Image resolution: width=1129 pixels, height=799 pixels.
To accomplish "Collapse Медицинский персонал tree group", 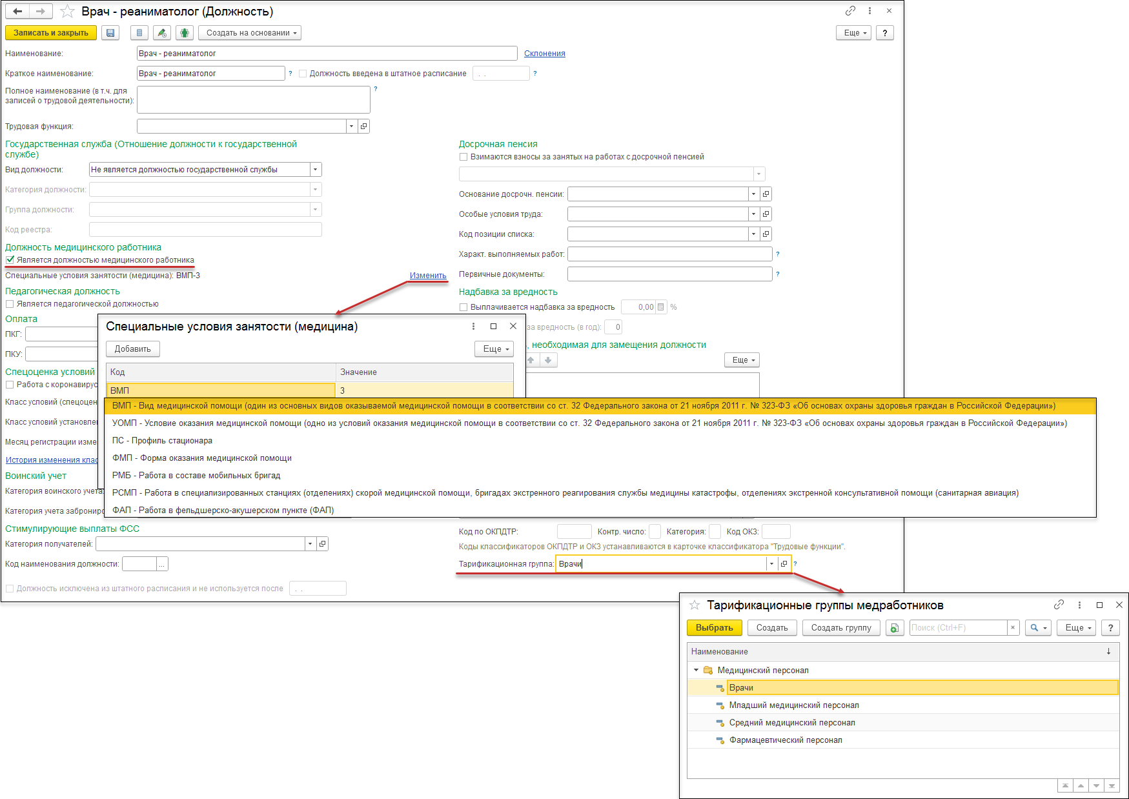I will click(x=696, y=670).
